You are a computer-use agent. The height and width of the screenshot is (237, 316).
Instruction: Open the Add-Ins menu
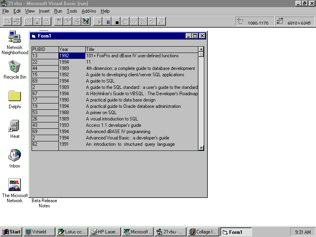[x=89, y=11]
